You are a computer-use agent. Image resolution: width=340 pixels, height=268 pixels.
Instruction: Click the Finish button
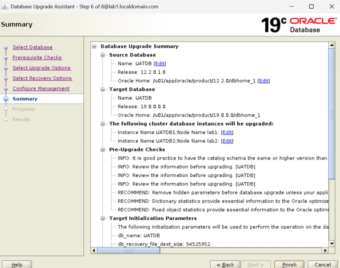point(289,264)
